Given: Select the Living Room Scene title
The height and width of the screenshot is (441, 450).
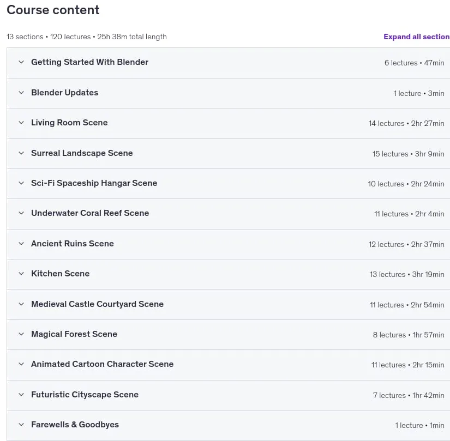Looking at the screenshot, I should coord(69,123).
